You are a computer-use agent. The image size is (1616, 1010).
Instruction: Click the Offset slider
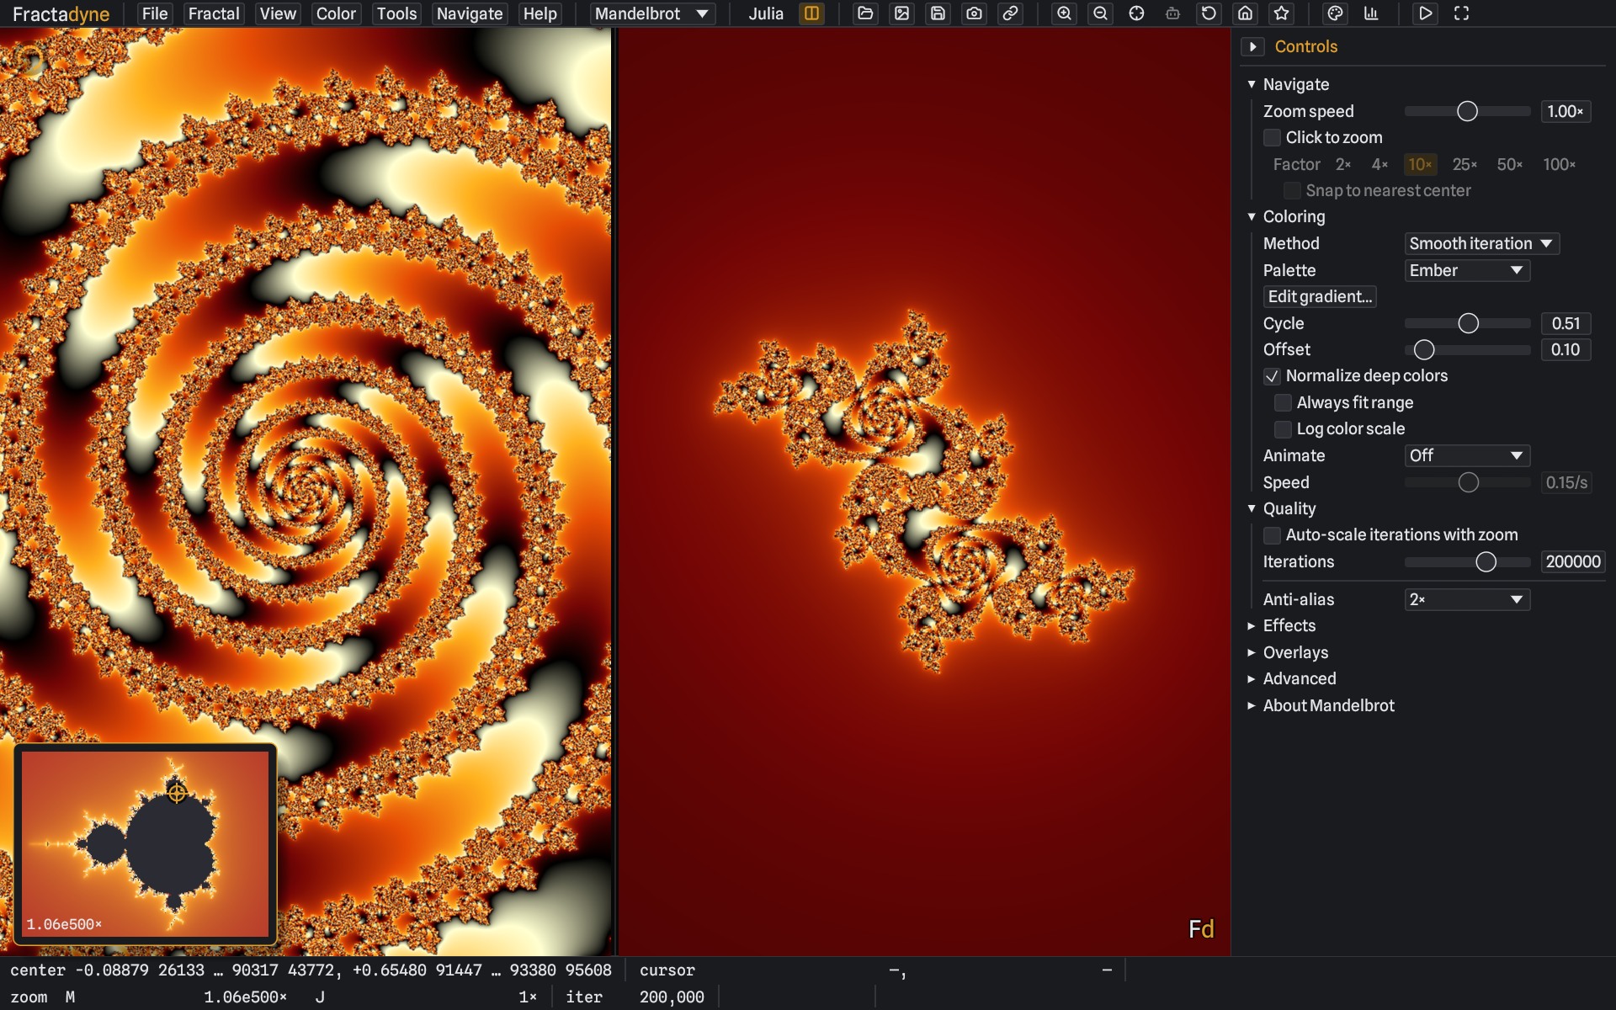pyautogui.click(x=1467, y=349)
